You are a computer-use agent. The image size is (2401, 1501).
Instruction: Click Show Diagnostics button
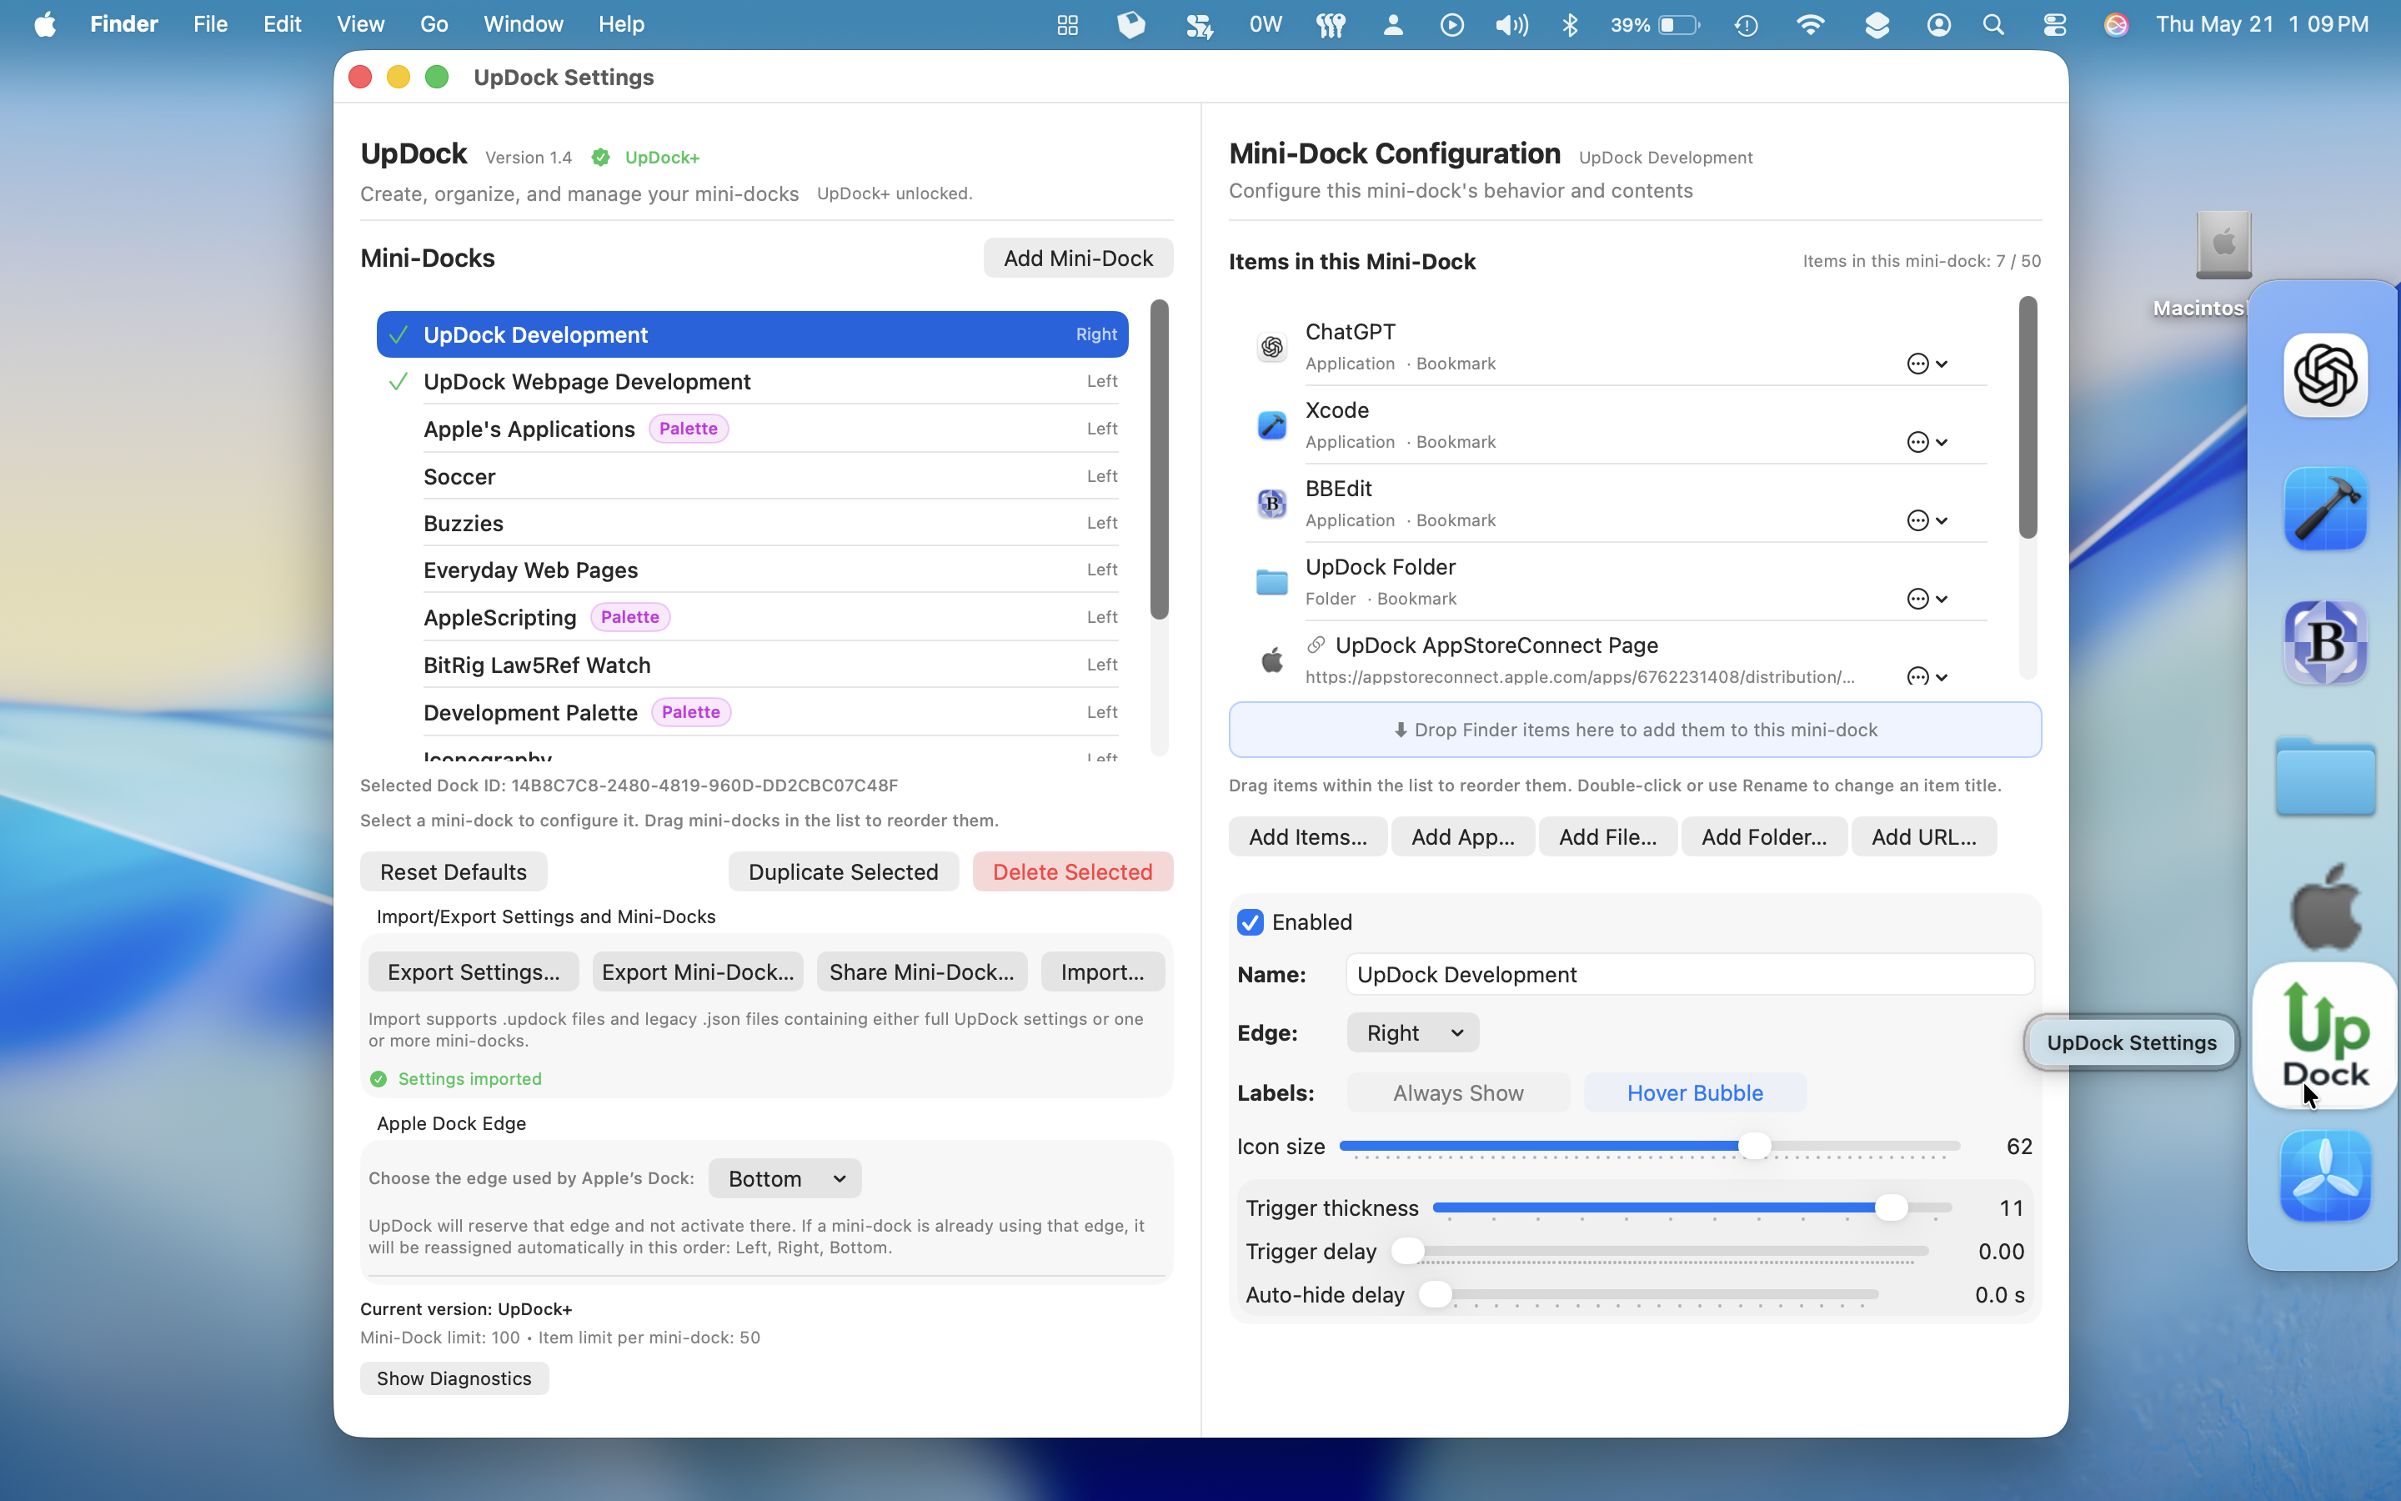(454, 1379)
